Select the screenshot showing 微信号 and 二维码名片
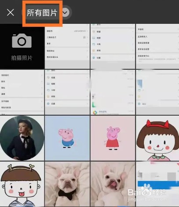Image resolution: width=179 pixels, height=207 pixels. 67,46
